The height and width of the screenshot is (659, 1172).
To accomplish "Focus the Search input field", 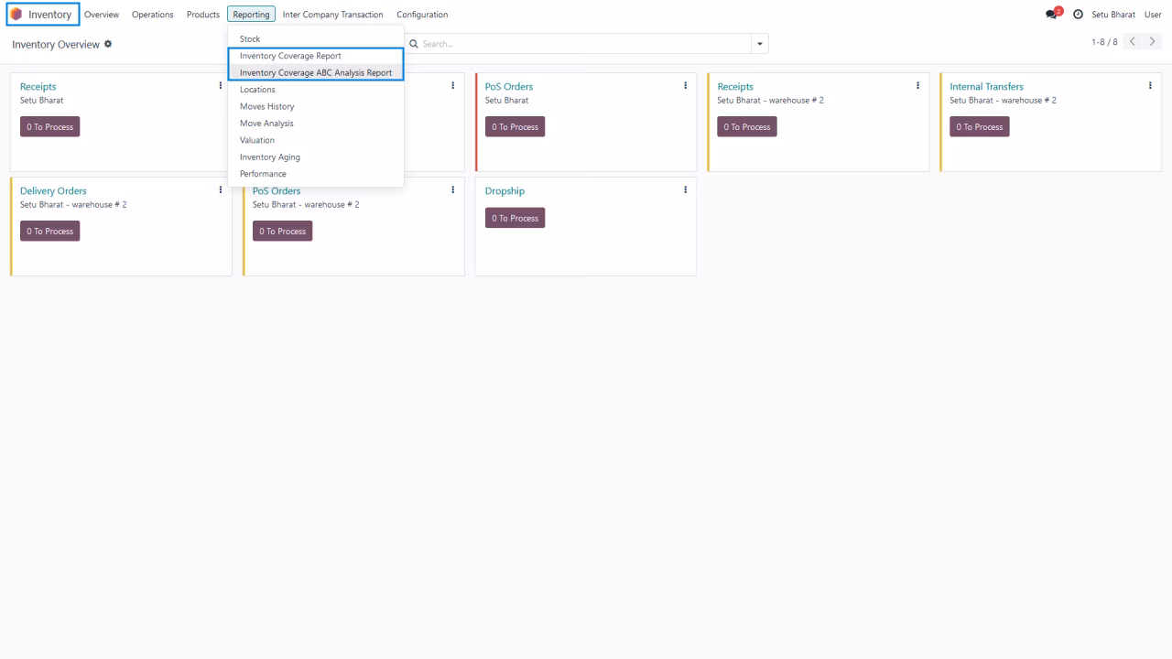I will [584, 44].
